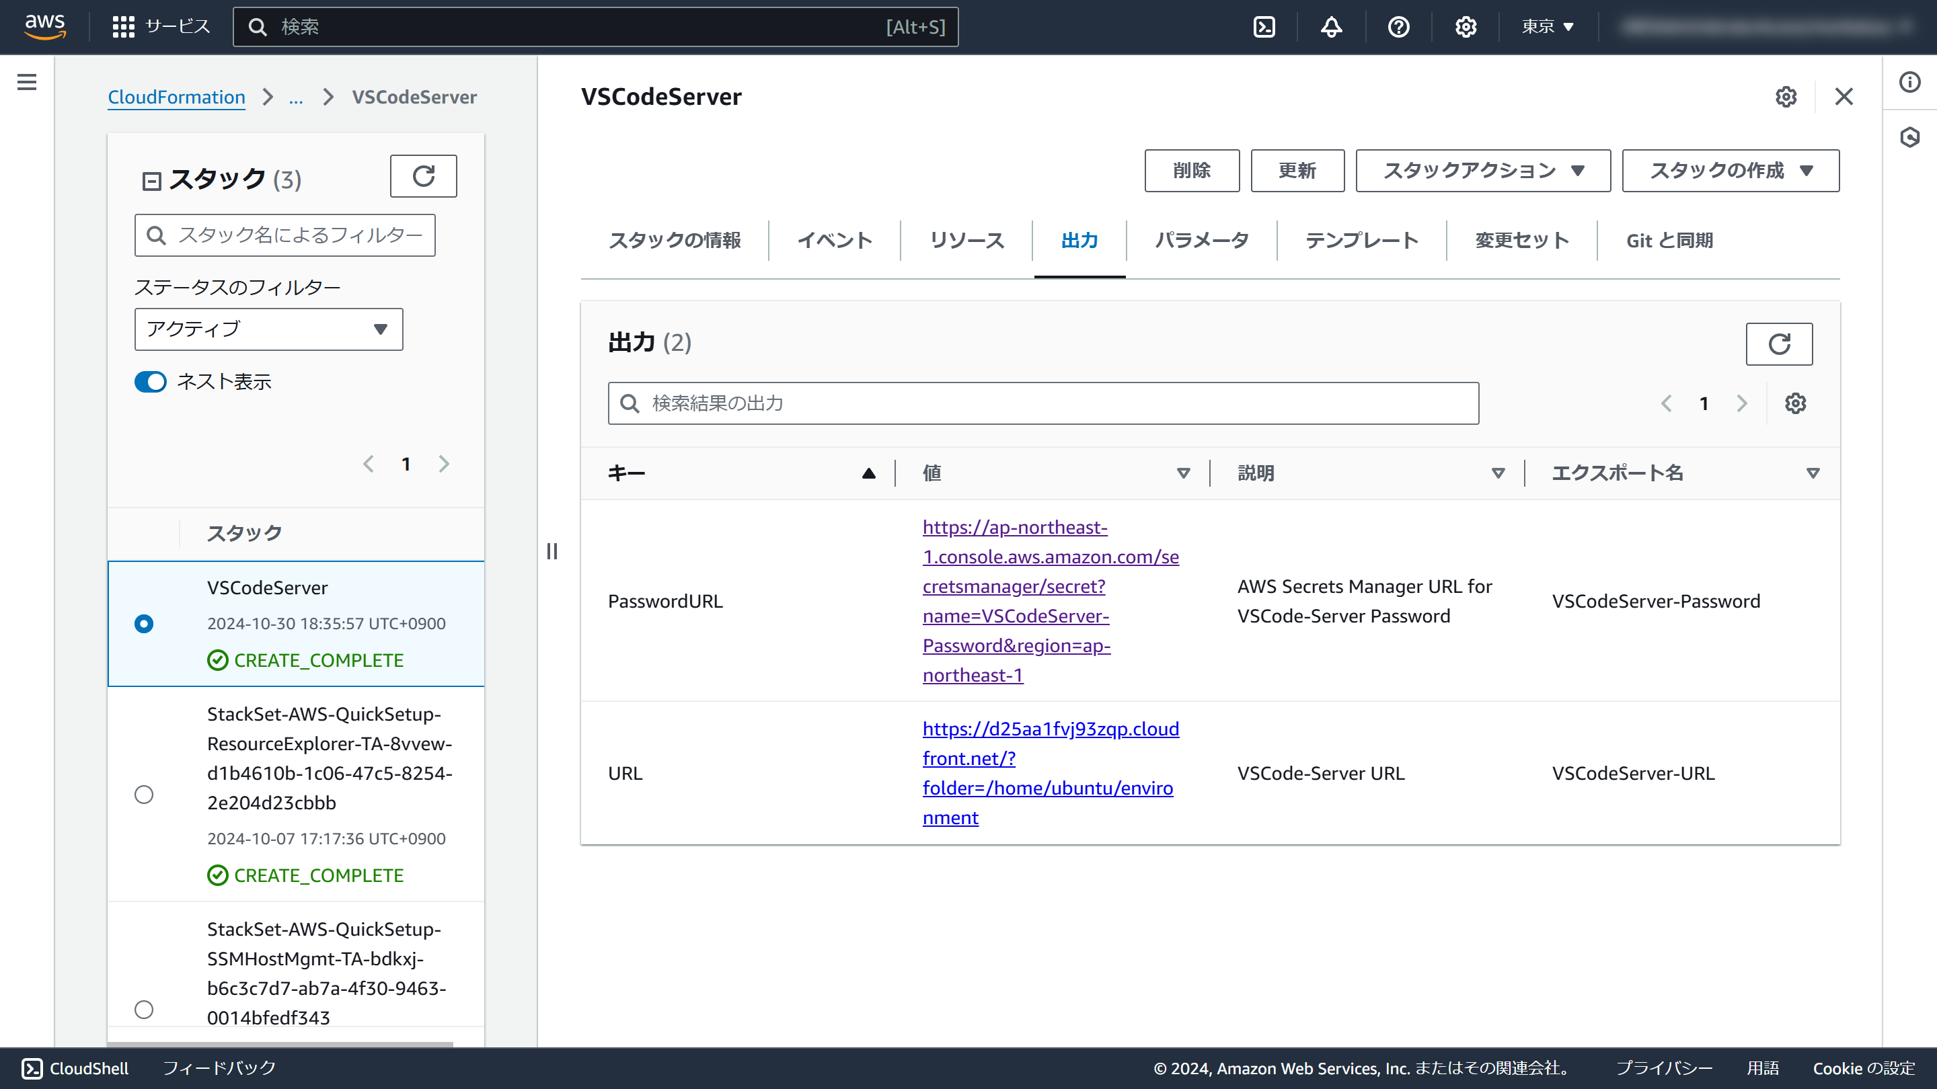1937x1089 pixels.
Task: Toggle the ネスト表示 switch off
Action: pyautogui.click(x=151, y=382)
